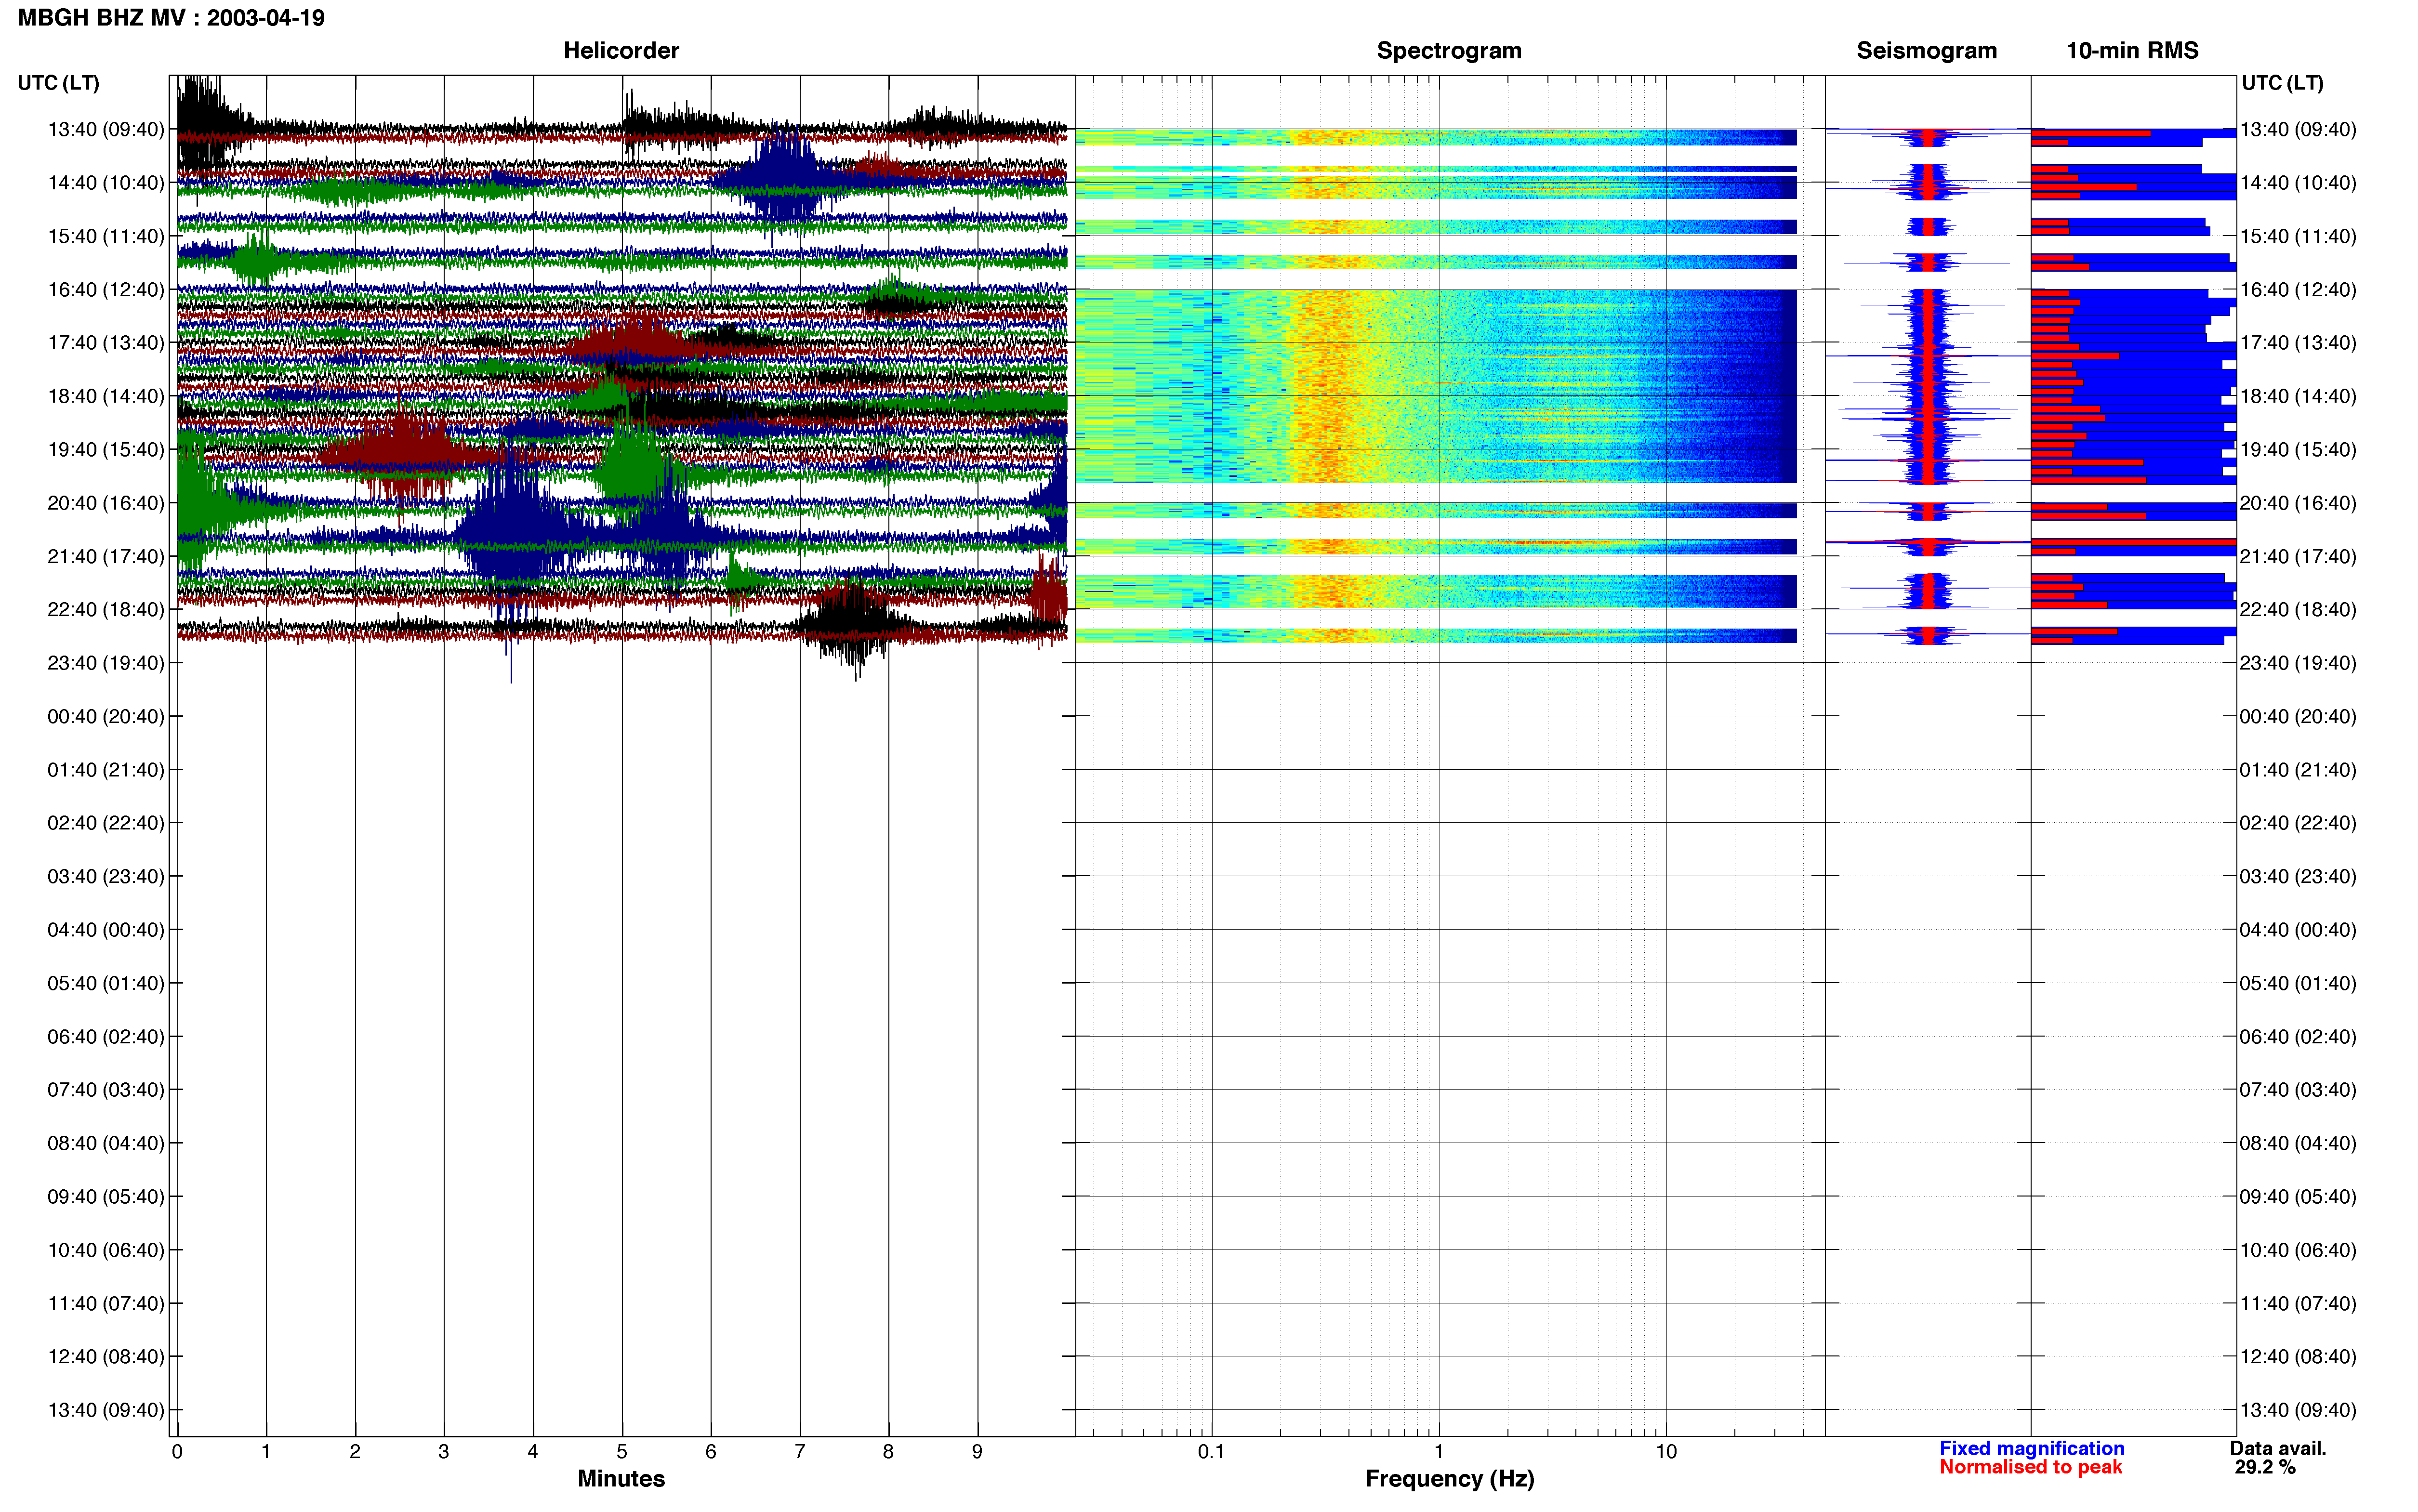This screenshot has height=1512, width=2418.
Task: Select the 'Spectrogram' panel heading
Action: (1449, 51)
